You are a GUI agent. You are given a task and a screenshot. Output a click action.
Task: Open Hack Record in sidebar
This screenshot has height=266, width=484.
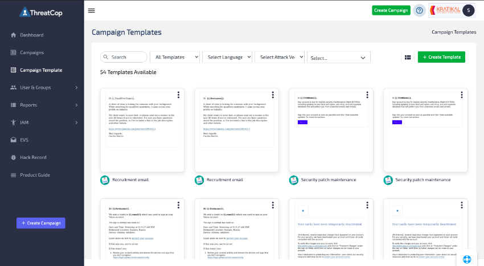point(33,158)
